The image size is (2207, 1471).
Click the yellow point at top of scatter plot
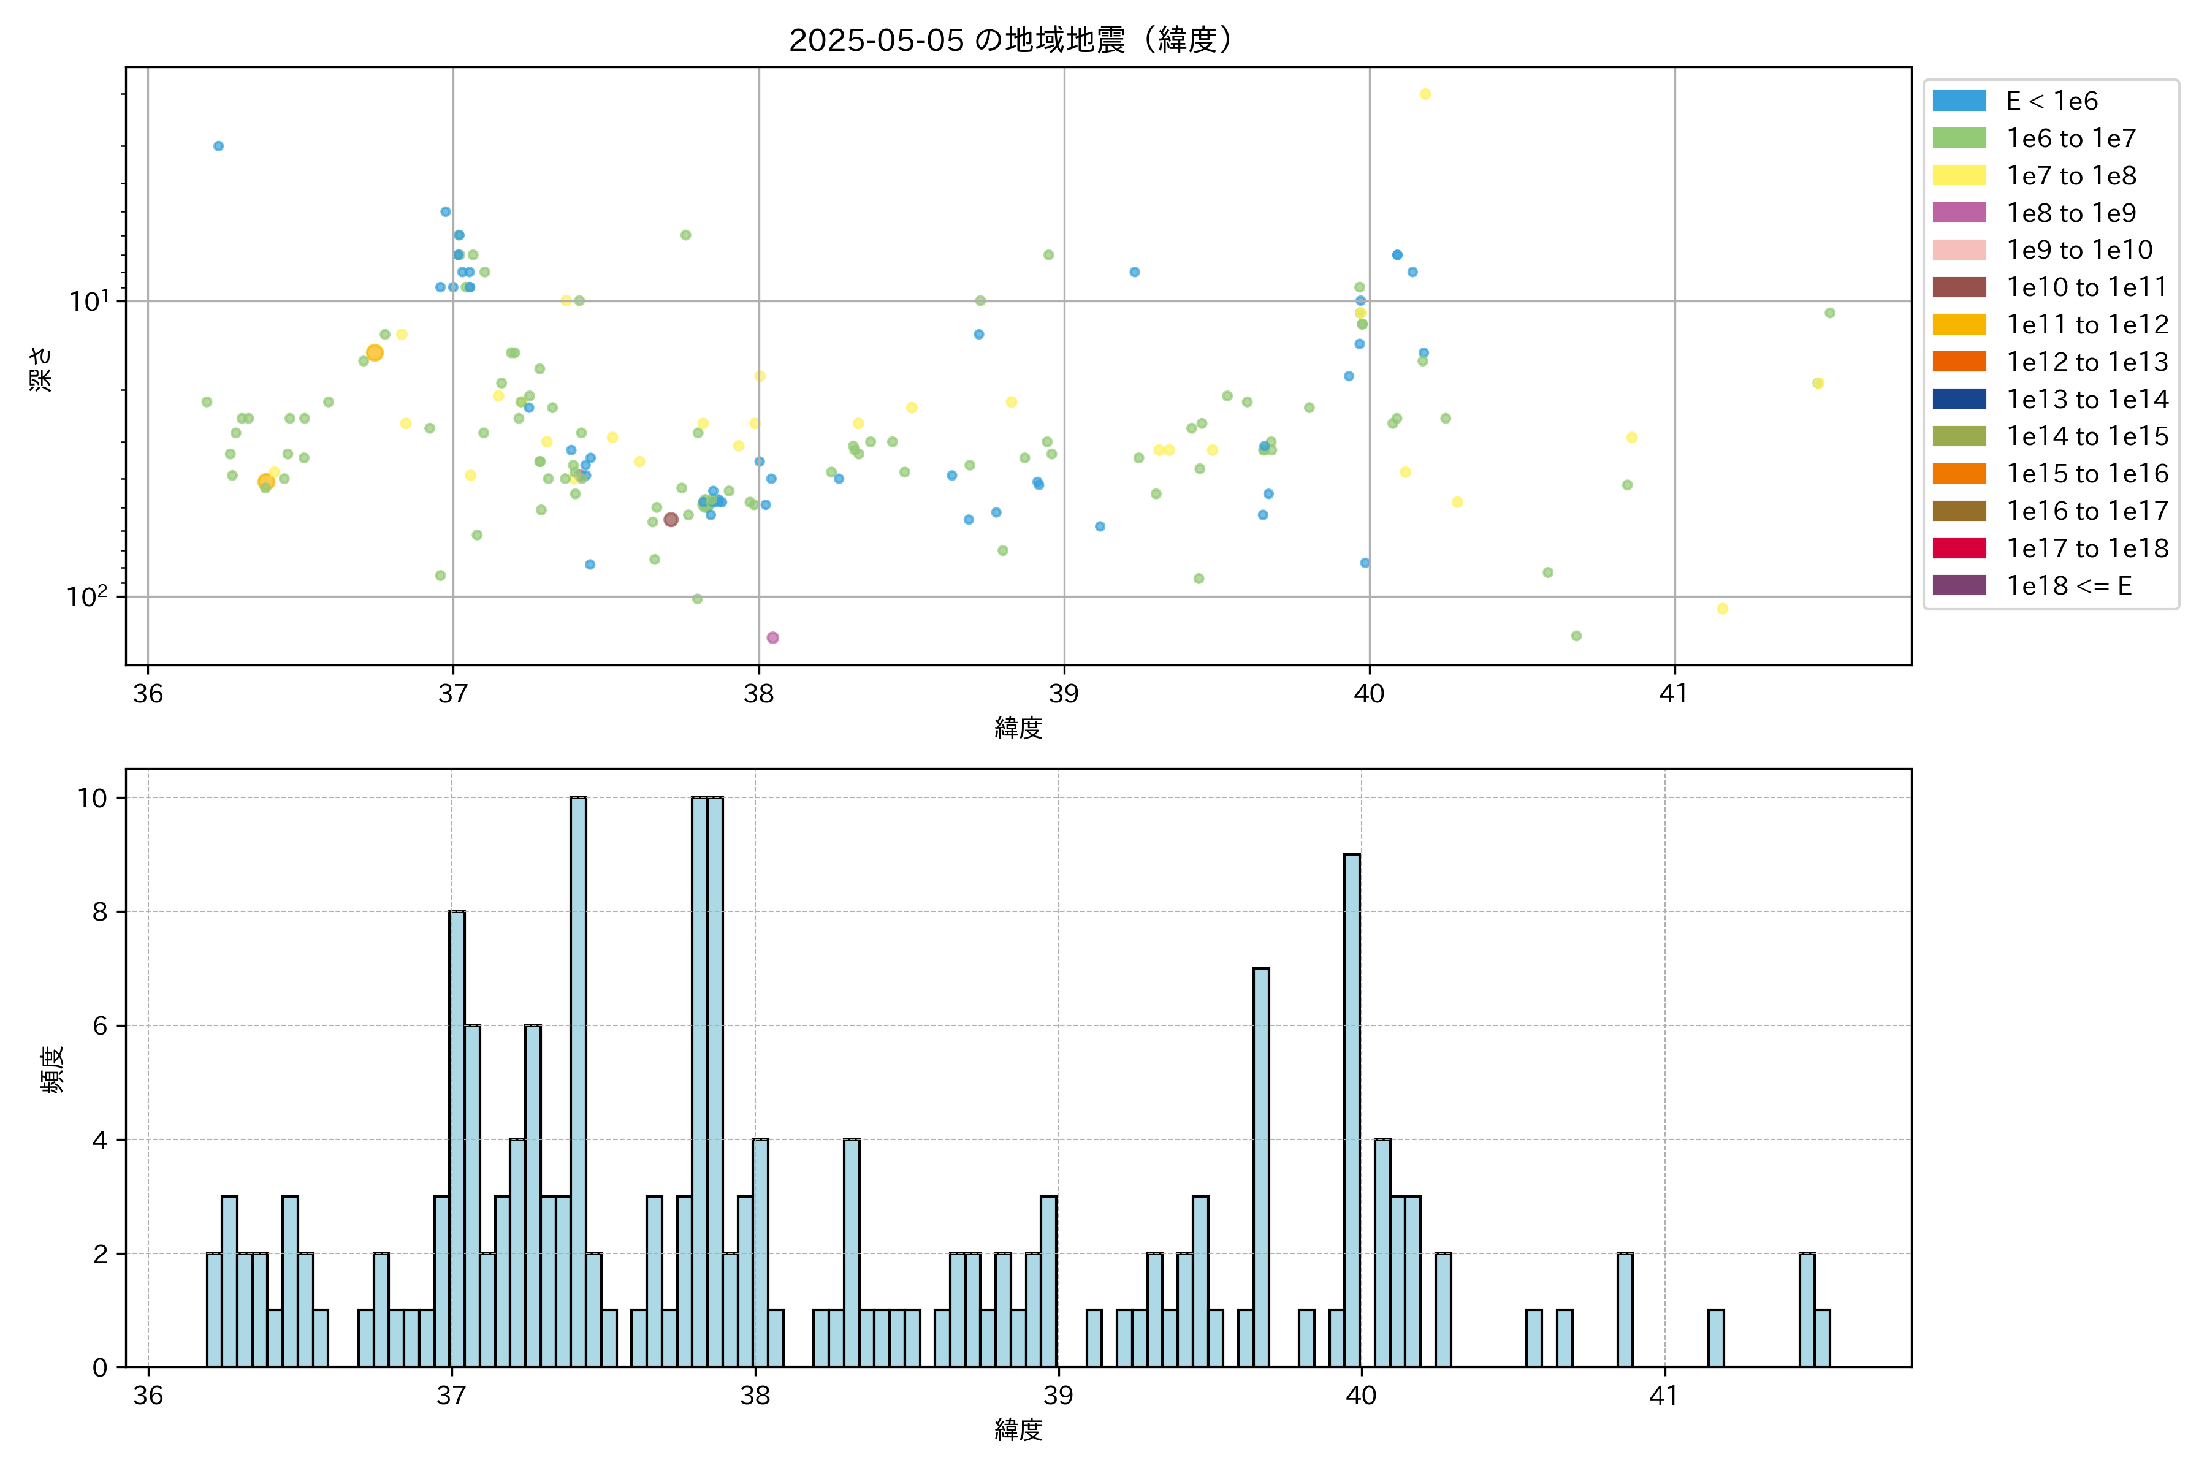click(1424, 94)
